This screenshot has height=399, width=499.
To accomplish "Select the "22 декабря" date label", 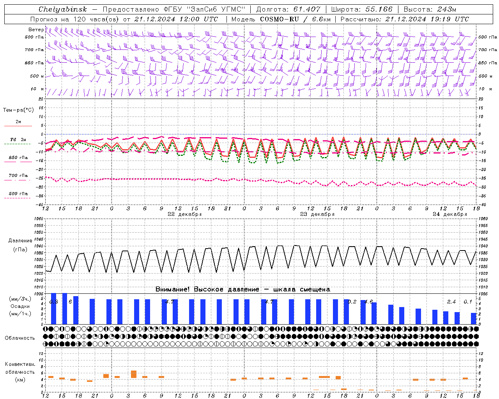I will pyautogui.click(x=185, y=214).
